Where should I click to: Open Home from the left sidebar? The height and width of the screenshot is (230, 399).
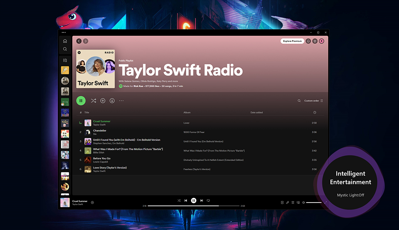(65, 41)
